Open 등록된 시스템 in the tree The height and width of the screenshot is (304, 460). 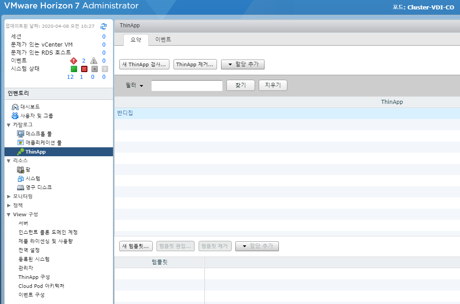coord(34,259)
